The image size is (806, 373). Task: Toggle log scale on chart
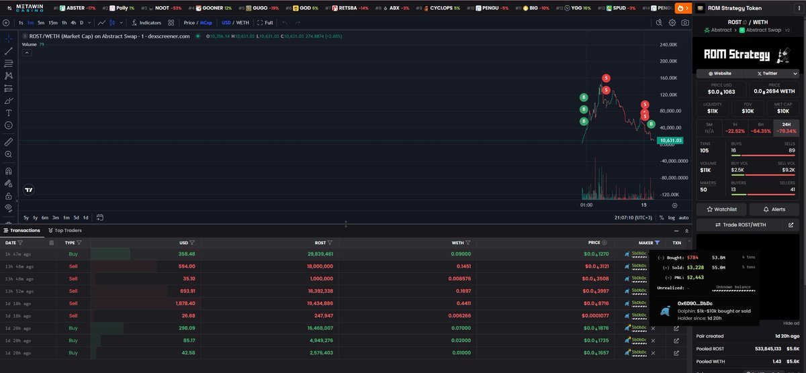click(x=672, y=217)
